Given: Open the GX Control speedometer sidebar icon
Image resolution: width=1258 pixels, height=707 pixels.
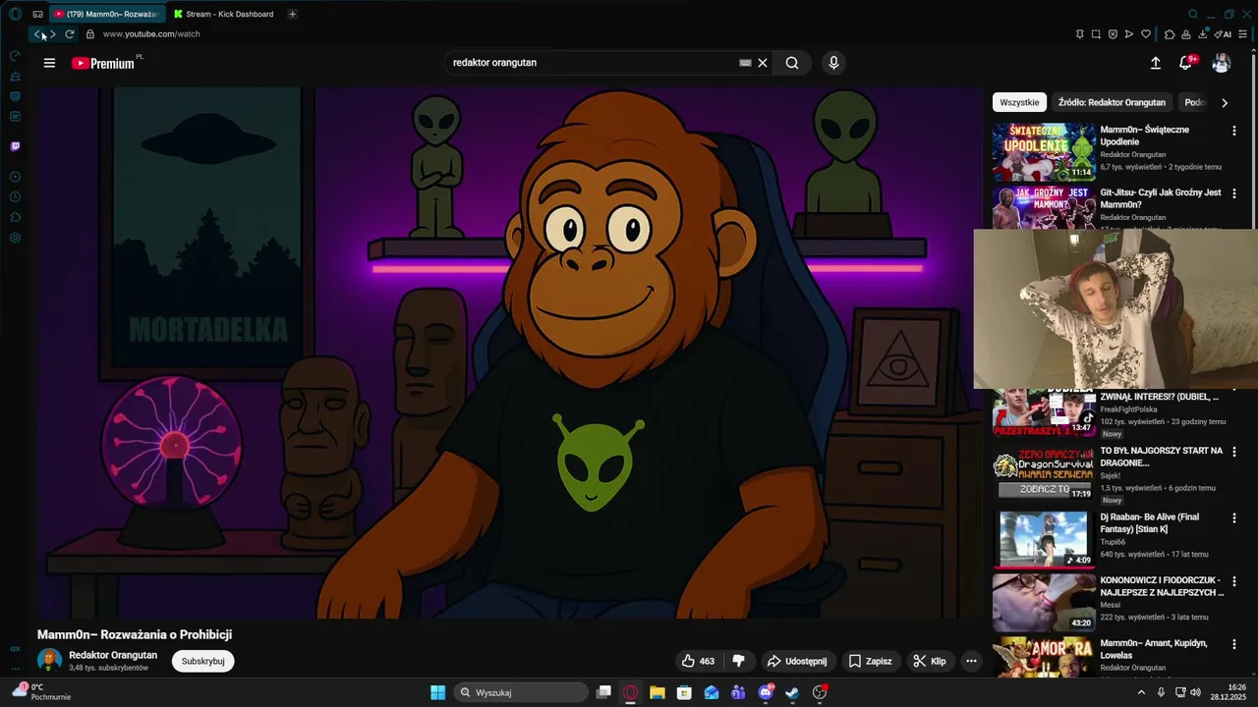Looking at the screenshot, I should click(x=15, y=57).
